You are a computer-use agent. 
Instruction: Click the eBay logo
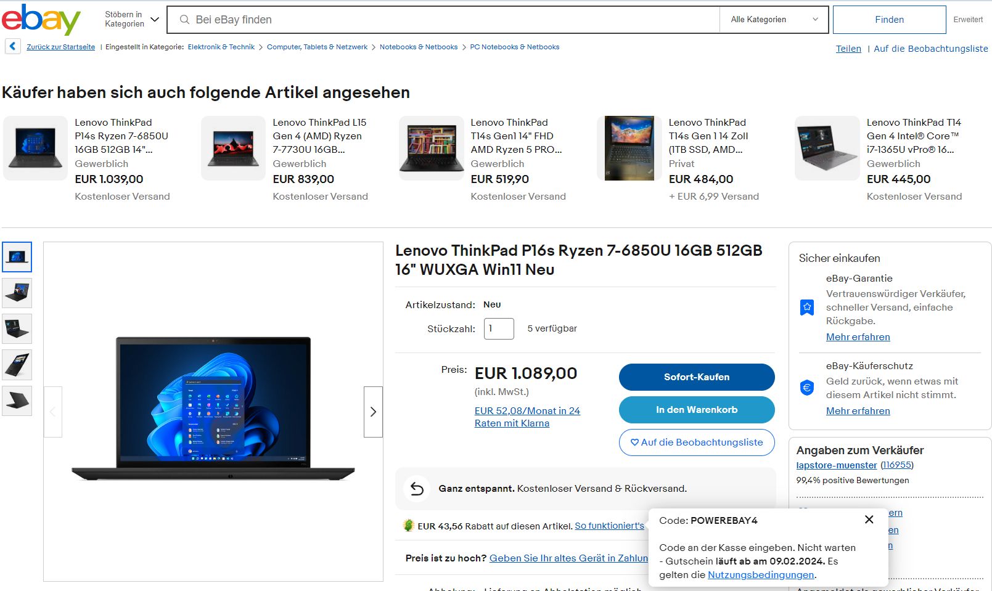coord(41,20)
